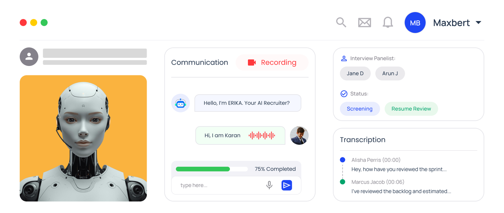Click the 75% Completed progress bar
Screen dimensions: 504x213
click(212, 169)
